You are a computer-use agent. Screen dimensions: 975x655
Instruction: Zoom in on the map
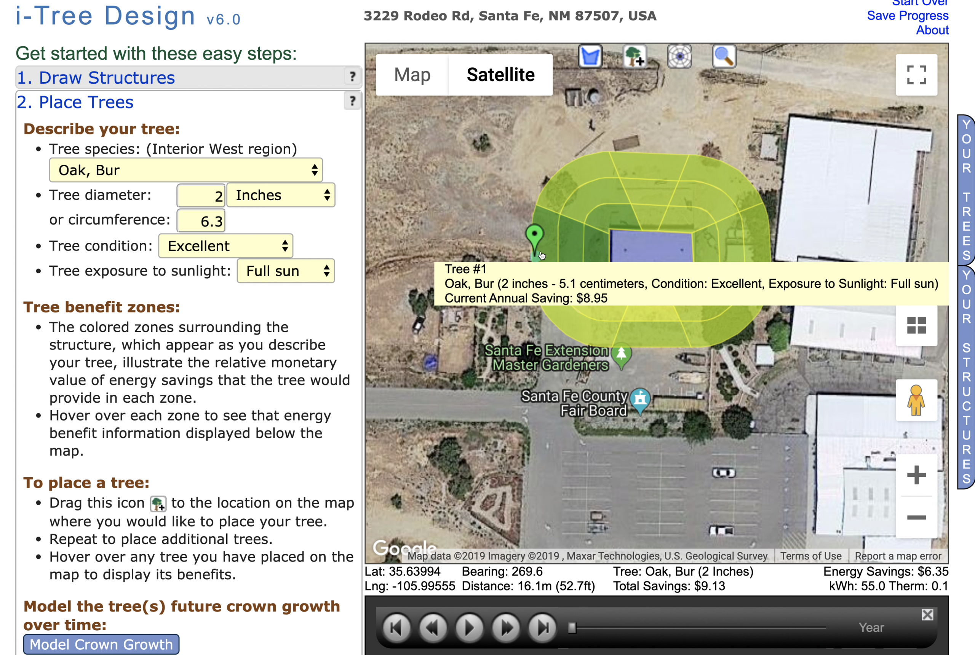click(916, 475)
